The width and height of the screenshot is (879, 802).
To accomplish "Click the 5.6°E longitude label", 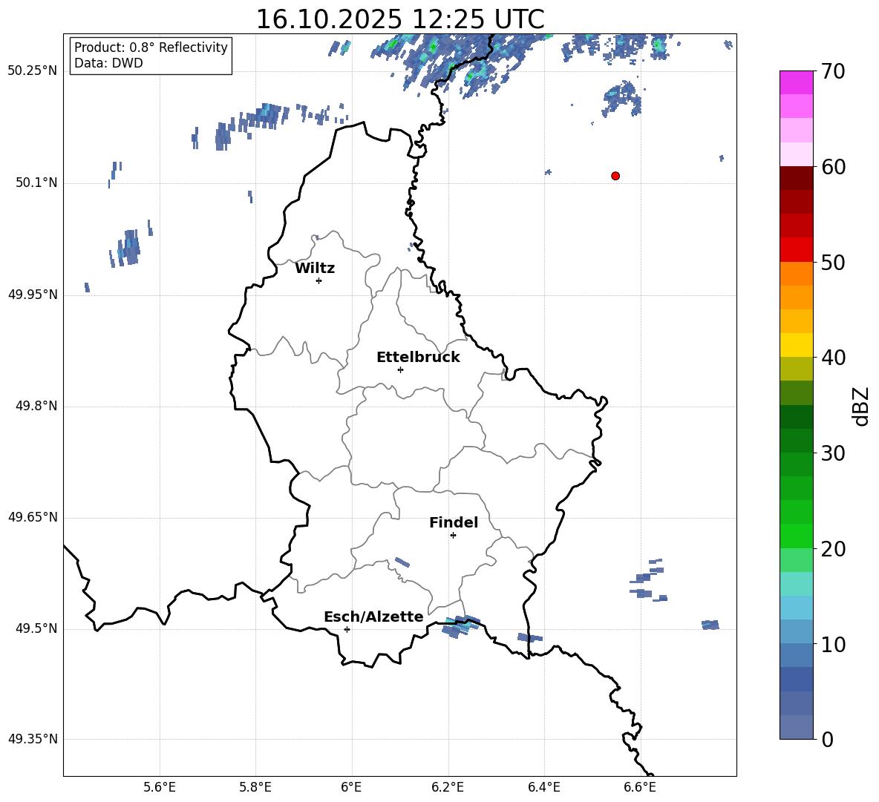I will click(160, 787).
